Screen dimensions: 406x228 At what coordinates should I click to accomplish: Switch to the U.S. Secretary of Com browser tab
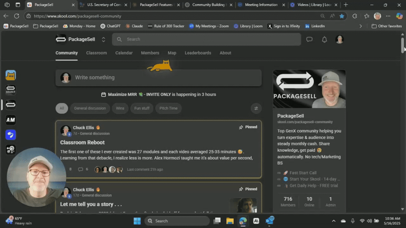(104, 5)
